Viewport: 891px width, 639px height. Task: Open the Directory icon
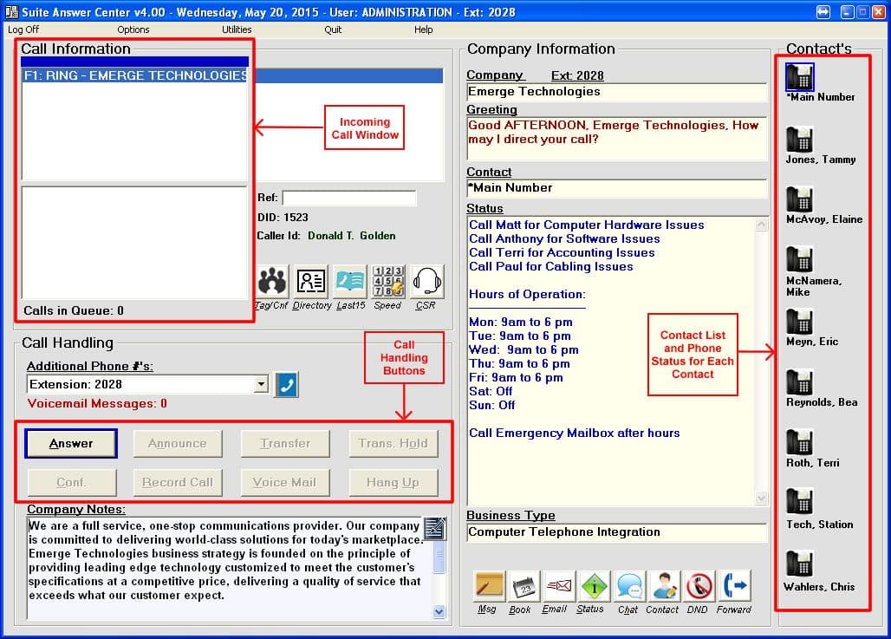[x=311, y=282]
